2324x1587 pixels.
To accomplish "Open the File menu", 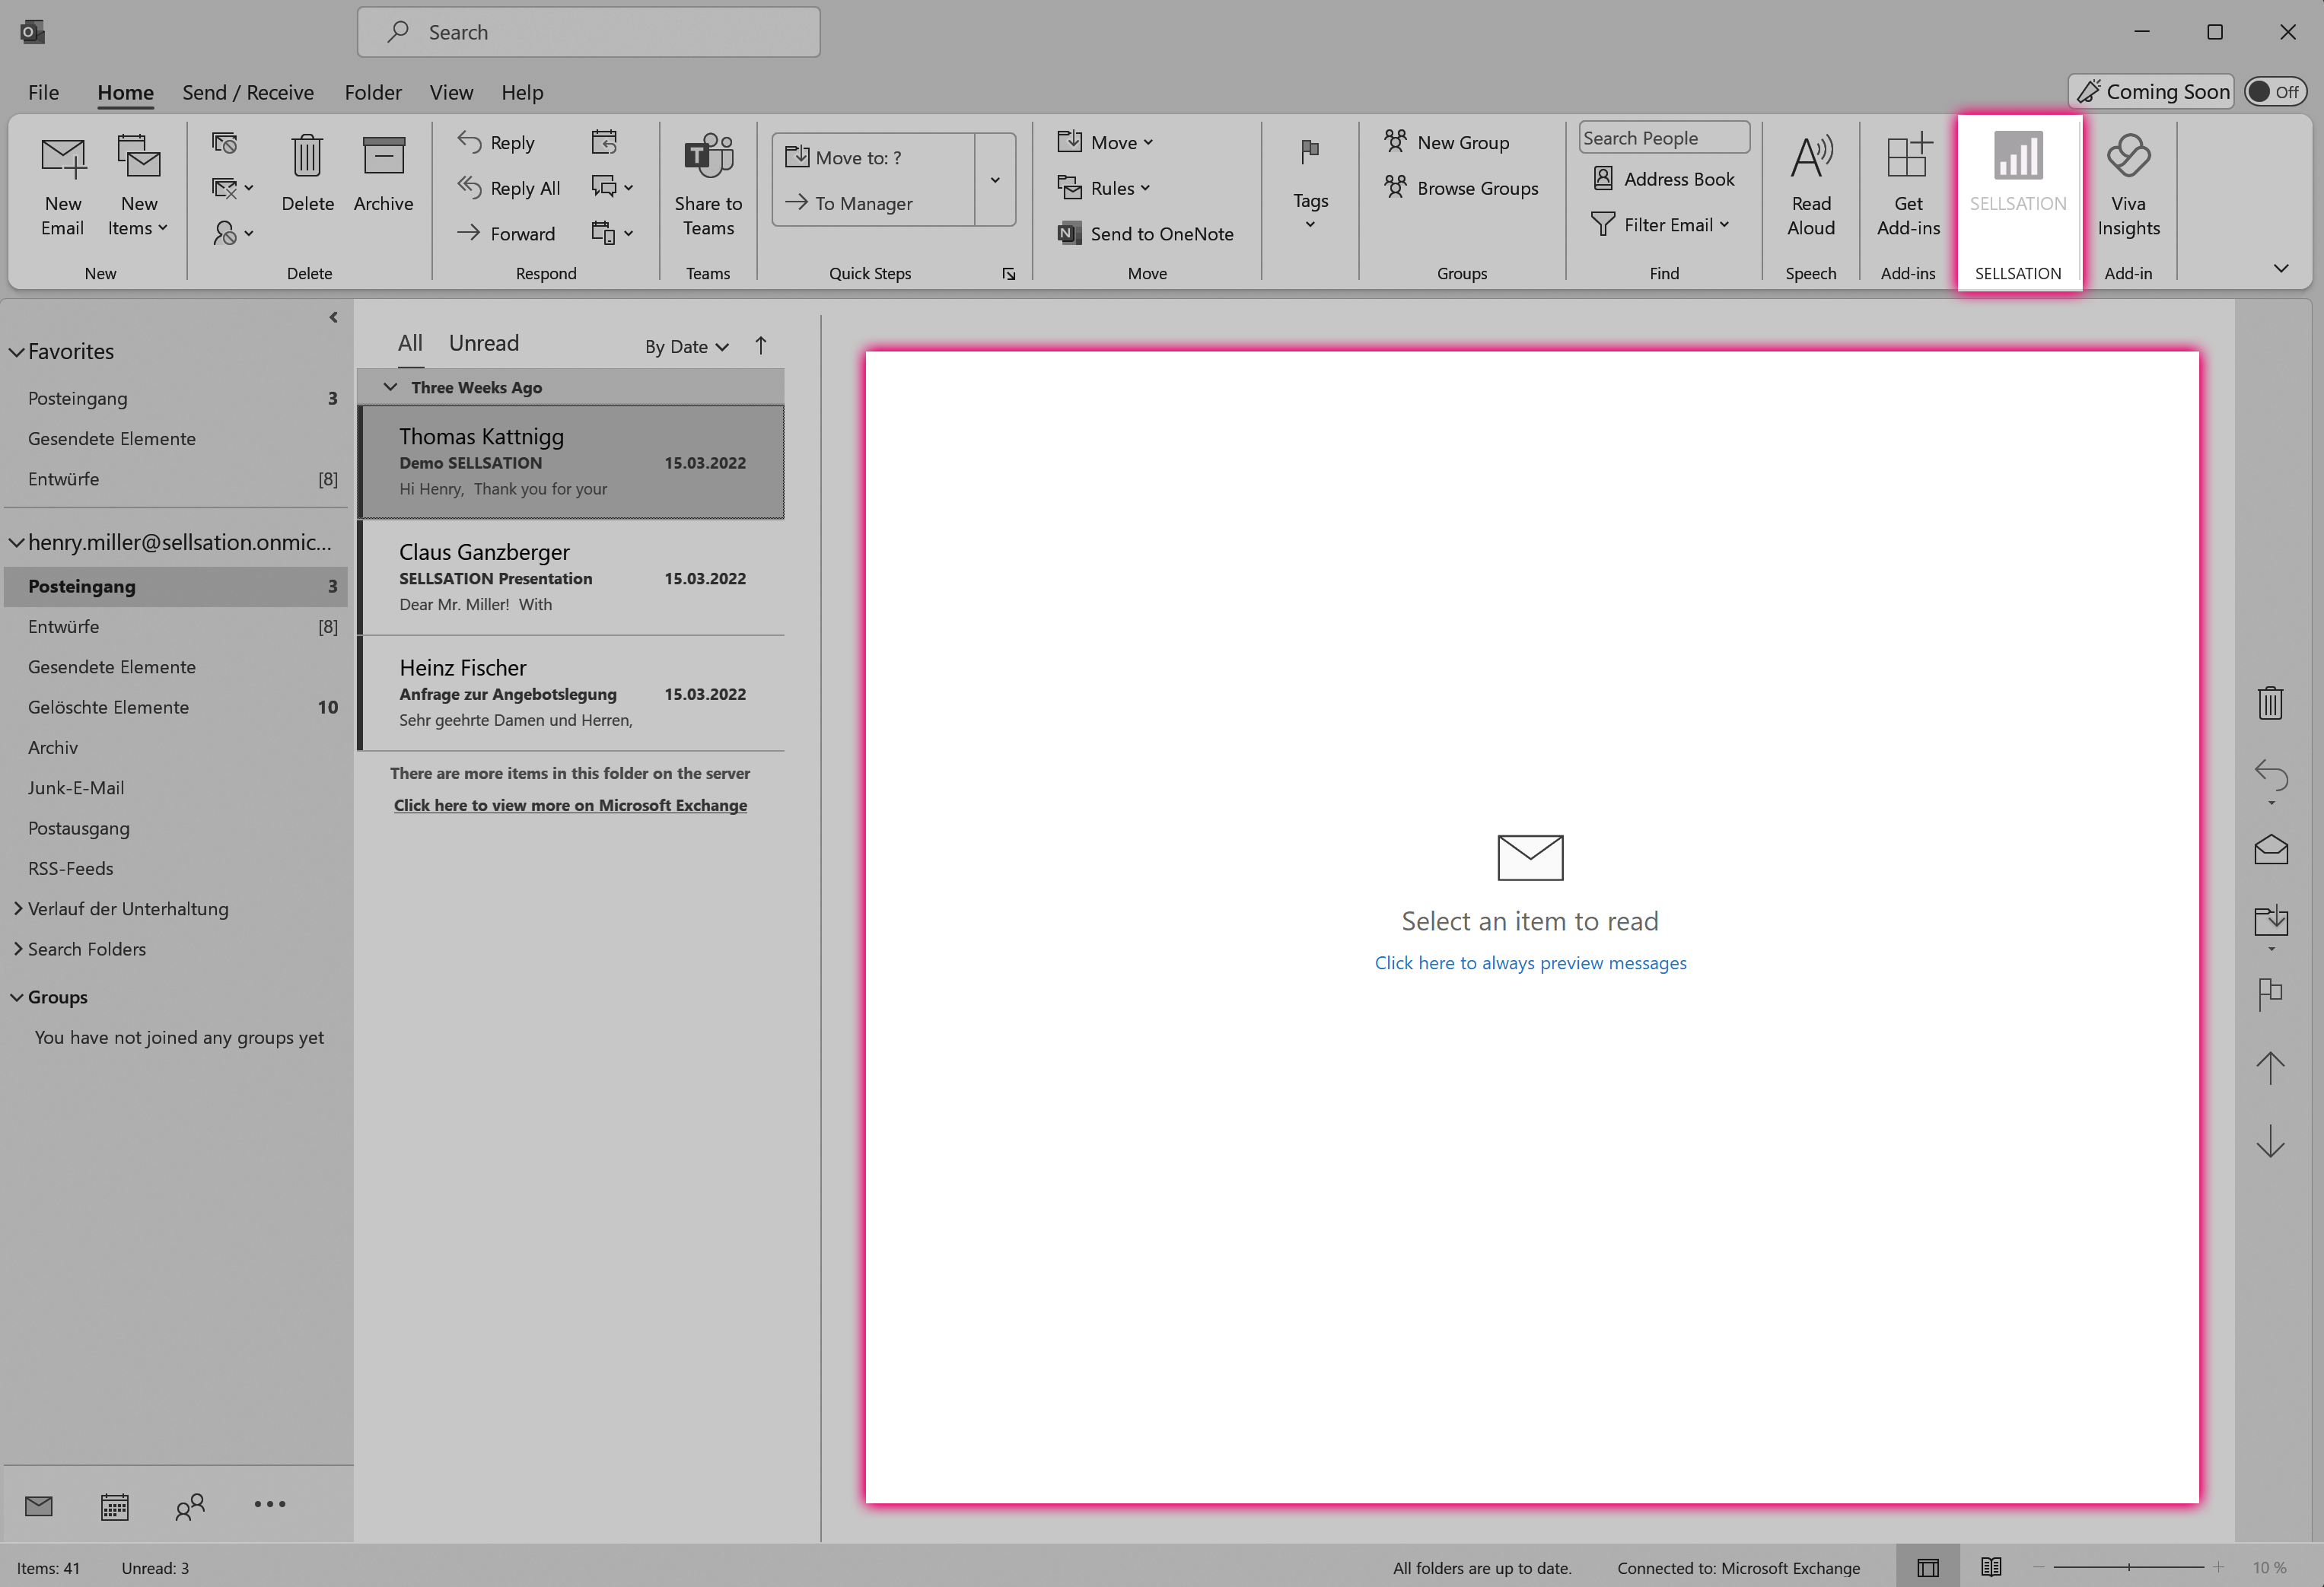I will pos(43,92).
